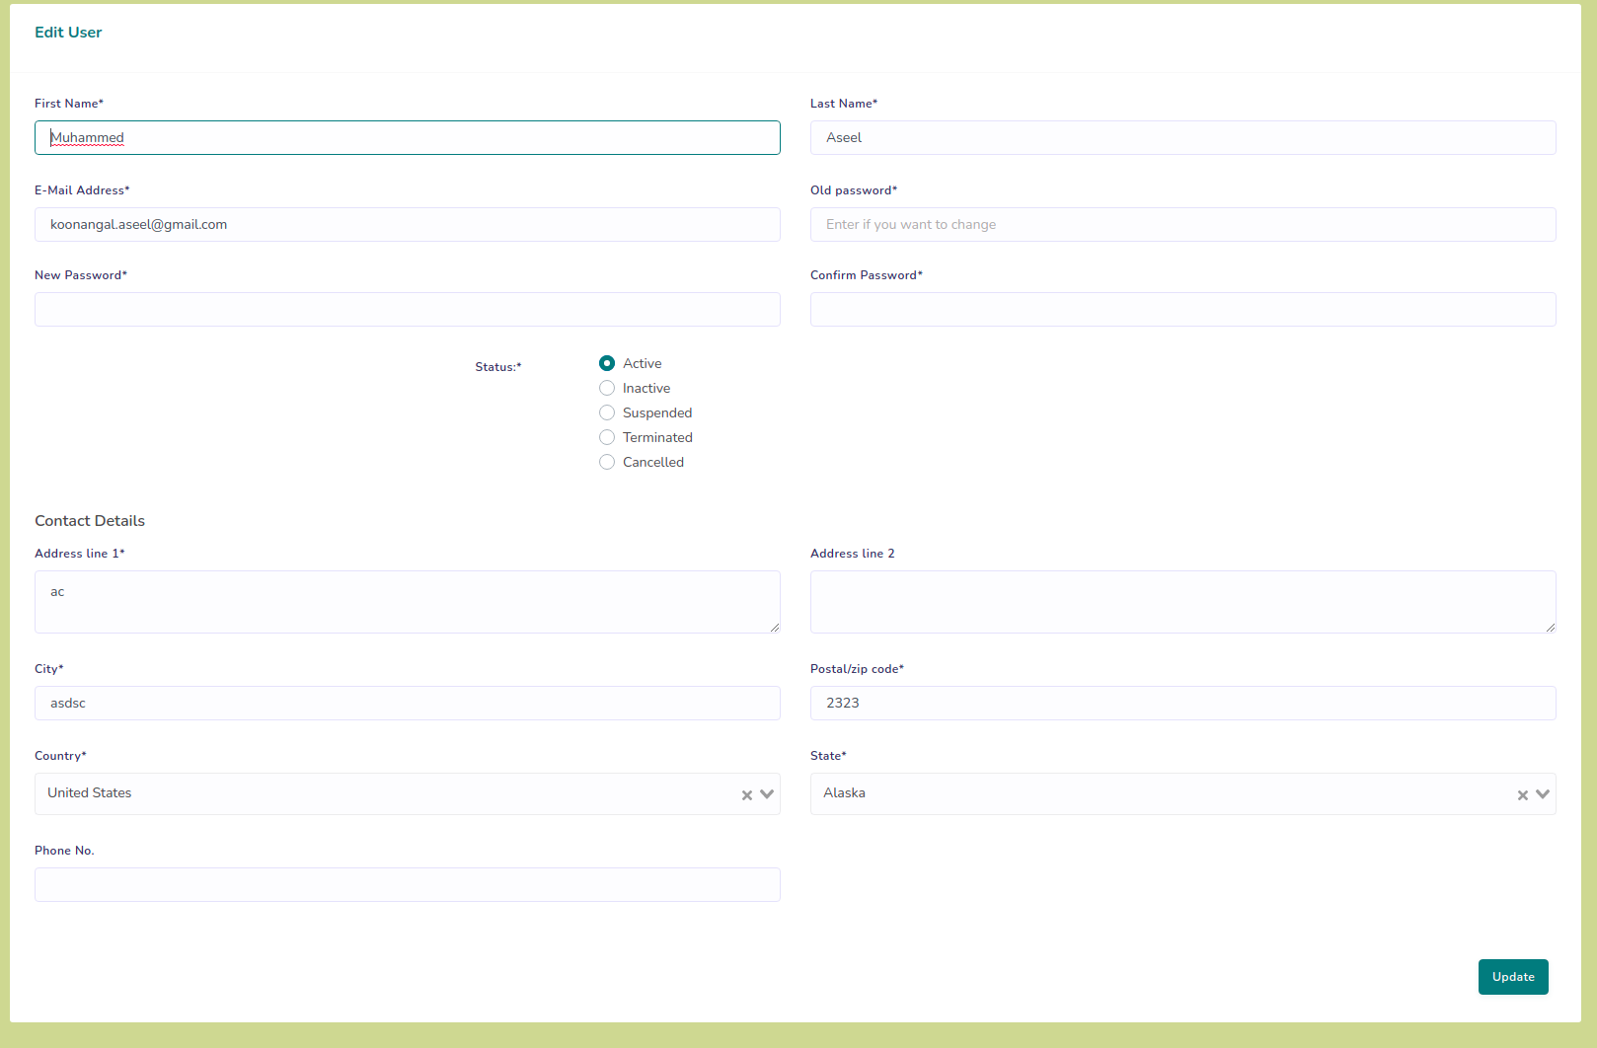Focus the New Password field
Viewport: 1597px width, 1048px height.
pos(407,310)
